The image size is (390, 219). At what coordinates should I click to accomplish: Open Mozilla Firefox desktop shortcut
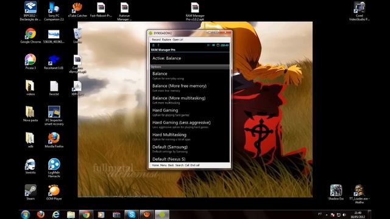point(54,140)
